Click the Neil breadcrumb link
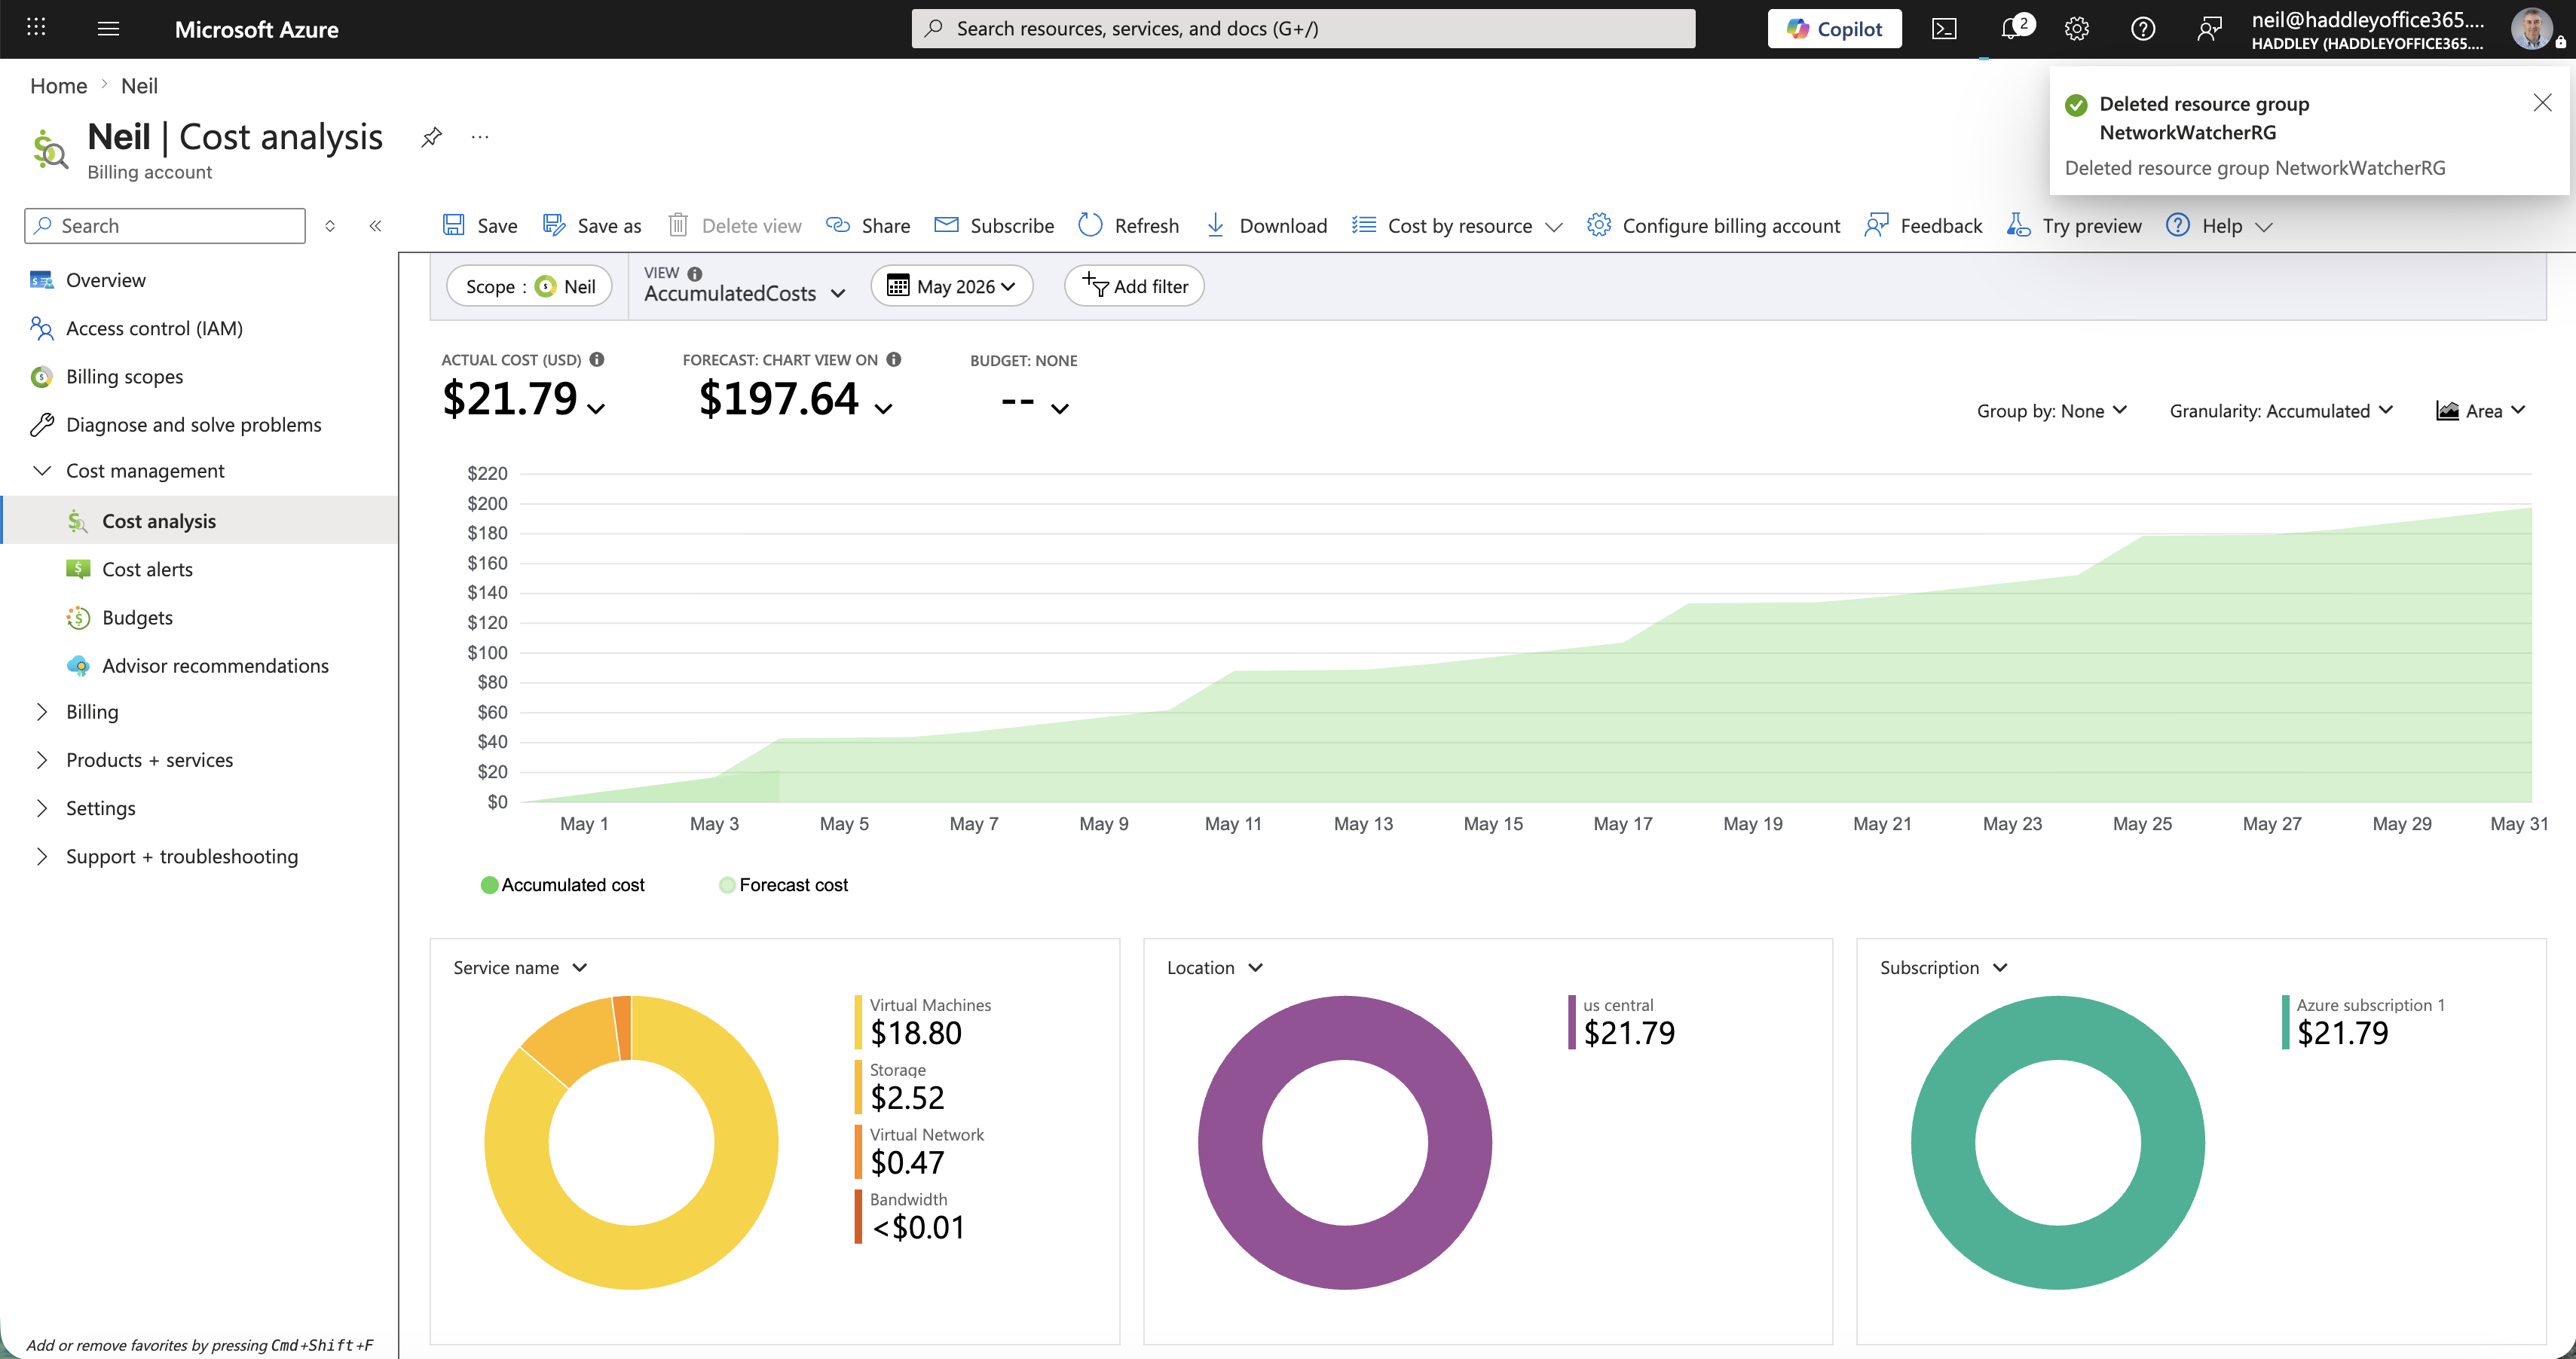Viewport: 2576px width, 1359px height. (x=139, y=86)
